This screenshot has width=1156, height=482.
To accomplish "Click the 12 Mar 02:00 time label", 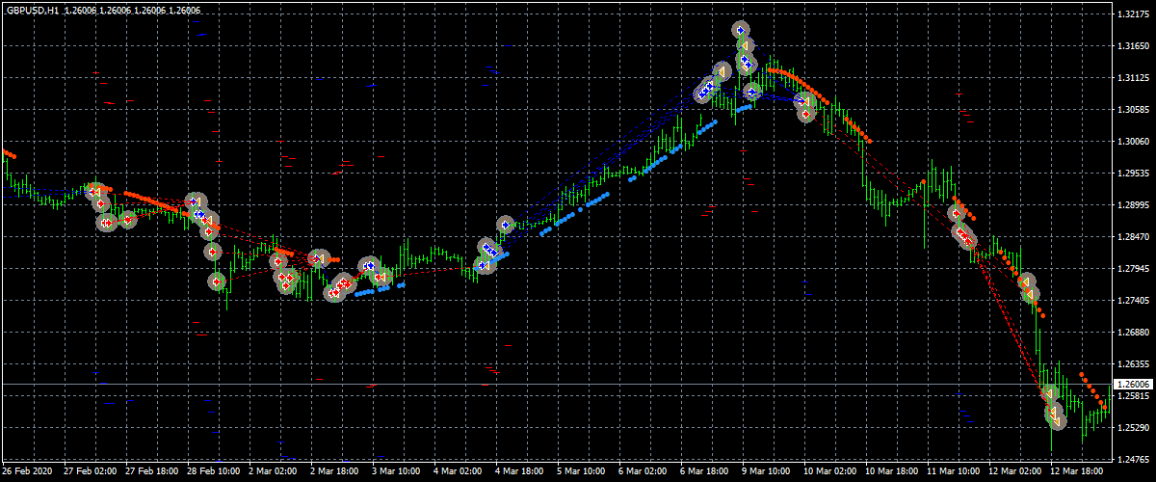I will pos(1015,472).
